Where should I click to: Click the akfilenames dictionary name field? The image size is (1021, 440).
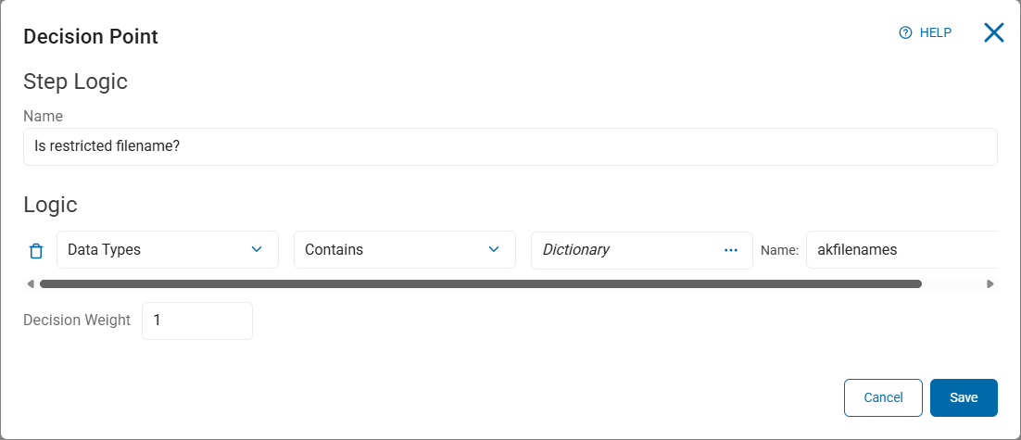899,250
